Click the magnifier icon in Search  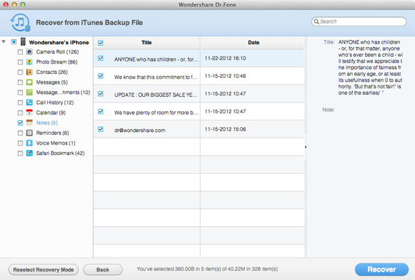click(316, 21)
